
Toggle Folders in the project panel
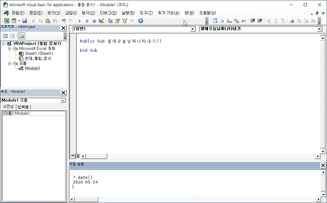(21, 36)
